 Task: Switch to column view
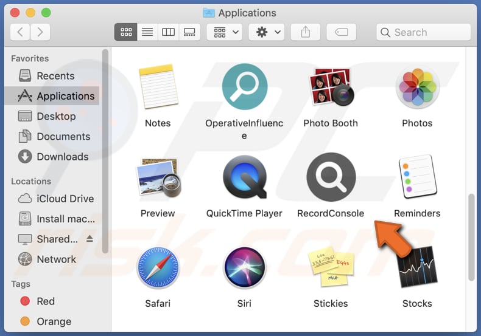pos(169,32)
